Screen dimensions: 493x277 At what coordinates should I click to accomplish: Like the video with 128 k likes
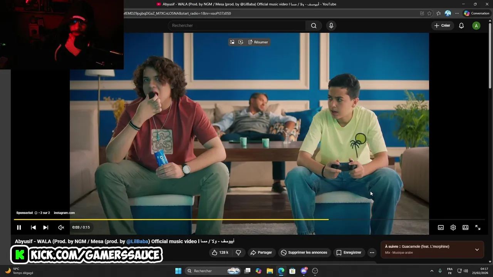click(220, 252)
